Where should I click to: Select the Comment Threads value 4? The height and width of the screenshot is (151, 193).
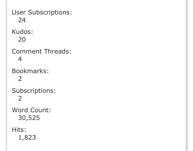pyautogui.click(x=20, y=59)
